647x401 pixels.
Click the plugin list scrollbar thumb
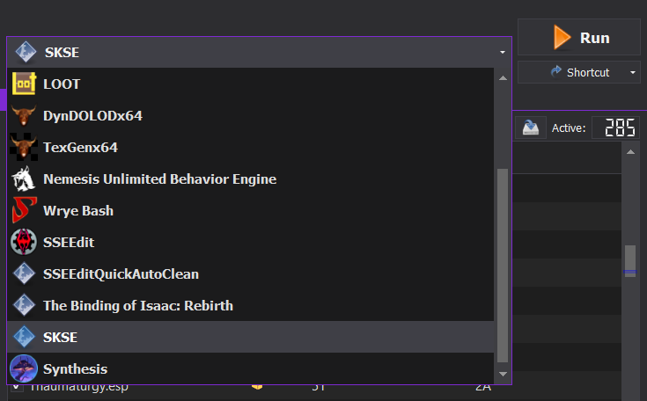tap(630, 261)
